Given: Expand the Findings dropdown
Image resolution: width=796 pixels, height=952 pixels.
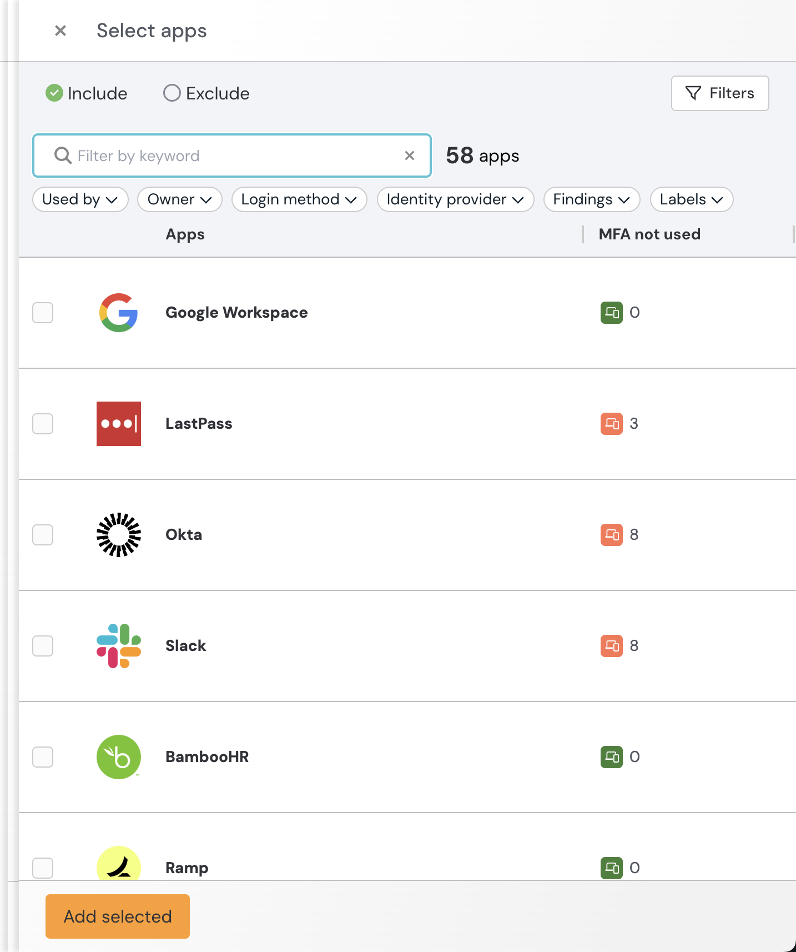Looking at the screenshot, I should pos(592,199).
